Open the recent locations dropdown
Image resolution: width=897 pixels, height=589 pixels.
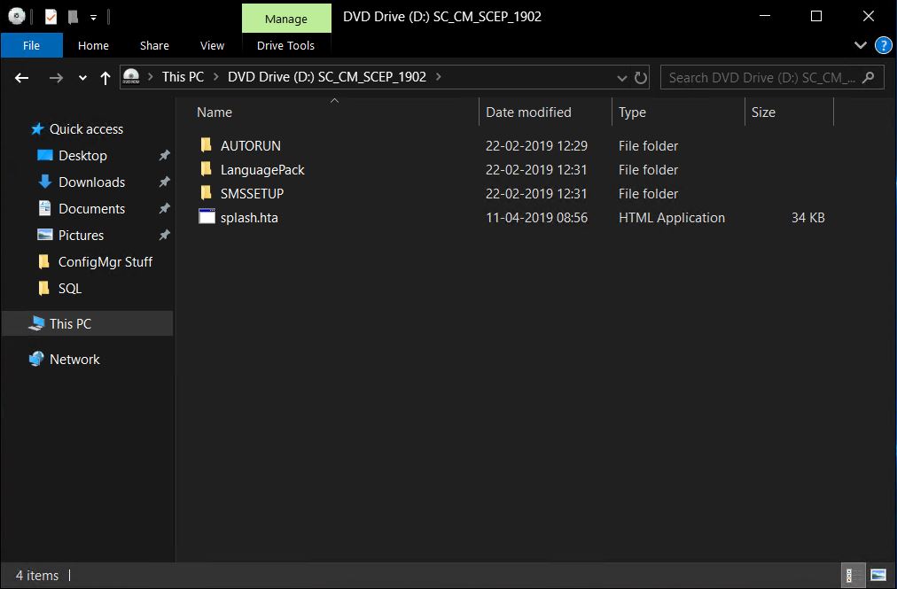[82, 78]
